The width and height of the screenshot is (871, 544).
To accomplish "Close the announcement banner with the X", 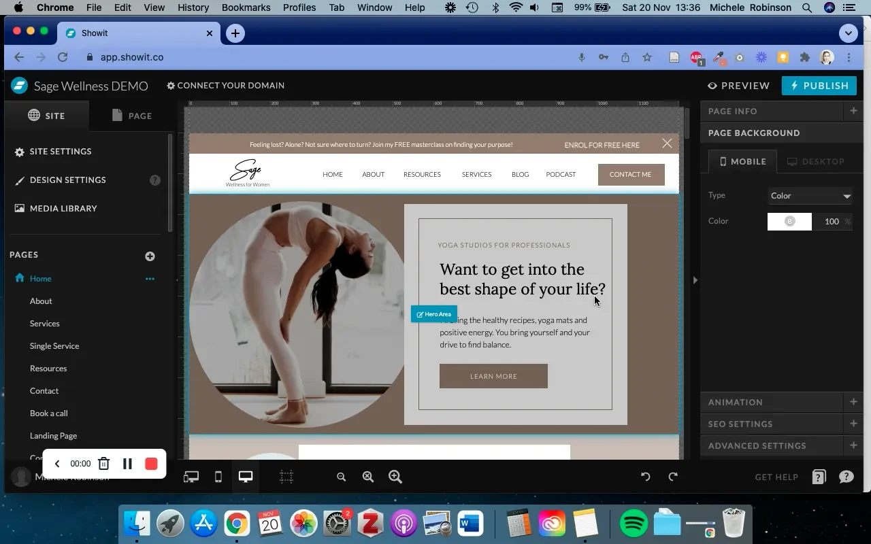I will [x=667, y=143].
